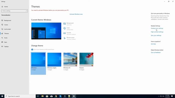Select the Windows (light) theme thumbnail
Screen dimensions: 175x98
click(x=54, y=60)
